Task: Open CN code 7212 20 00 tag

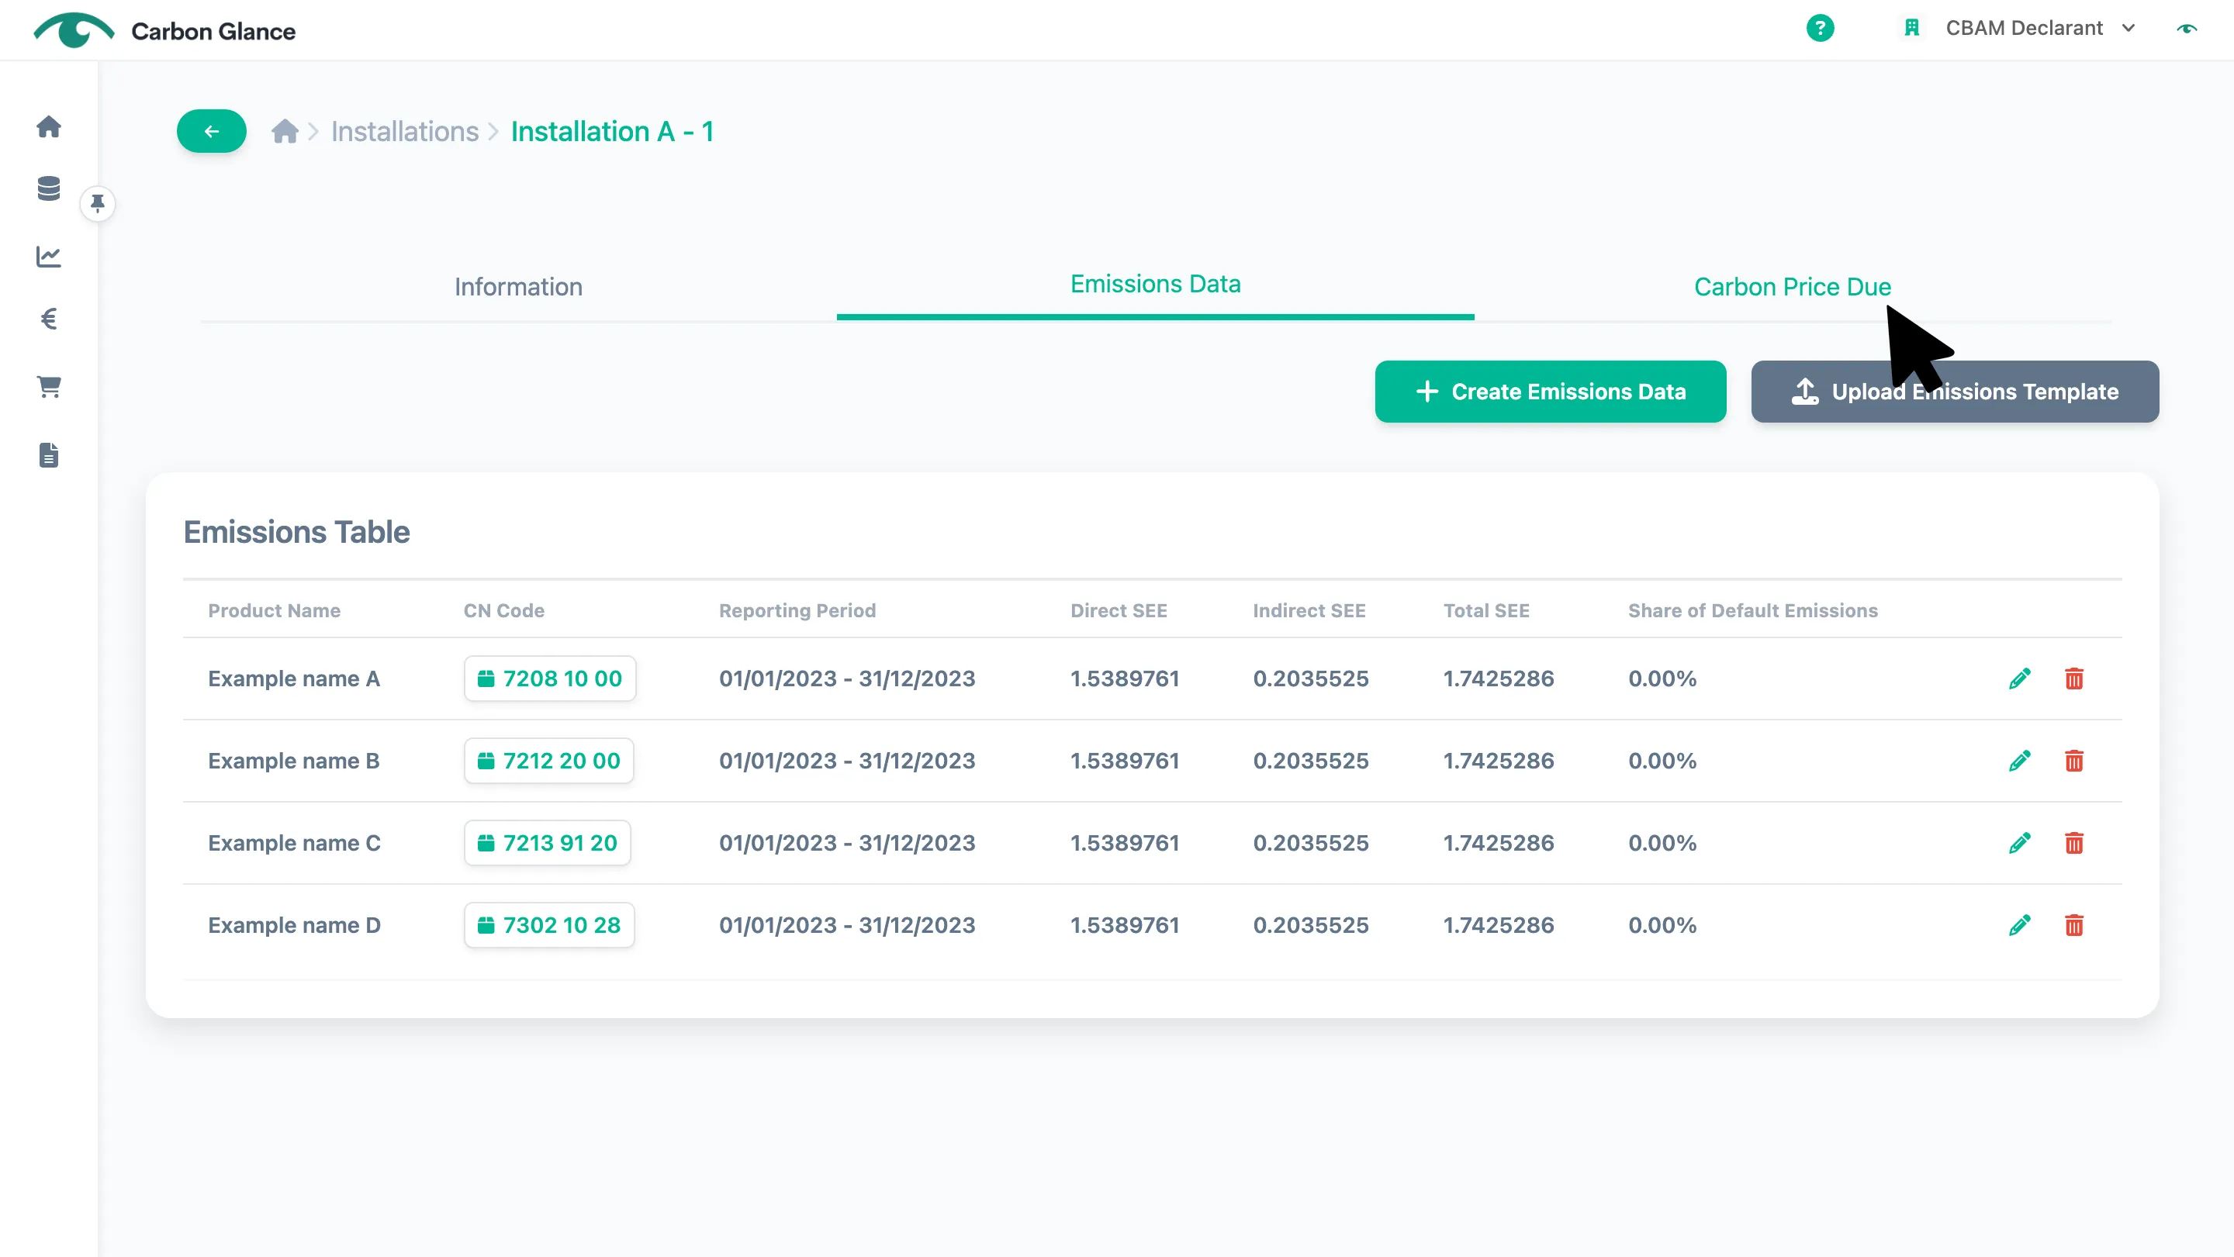Action: [x=549, y=761]
